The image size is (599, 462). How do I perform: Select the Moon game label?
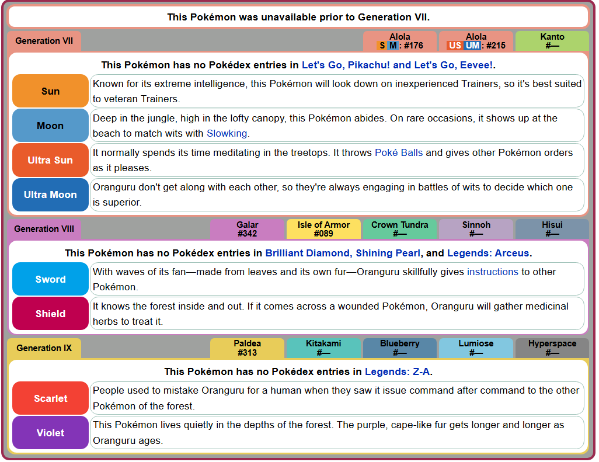[50, 126]
